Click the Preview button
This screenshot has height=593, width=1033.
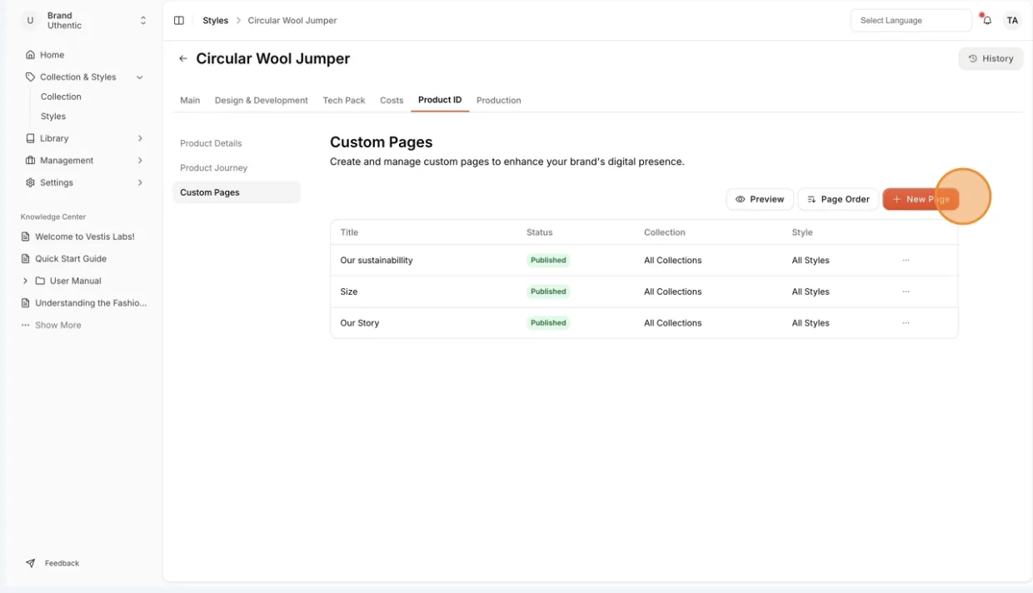click(x=760, y=199)
